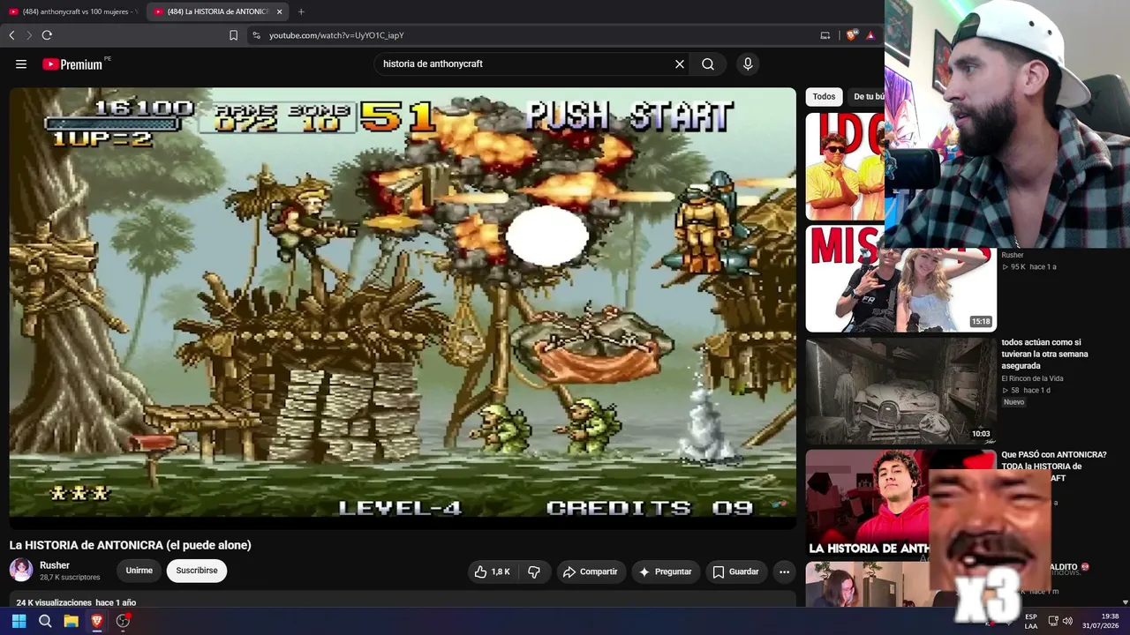Switch to the anthonycraft vs 100 mujeres tab
The image size is (1130, 635).
[x=74, y=11]
